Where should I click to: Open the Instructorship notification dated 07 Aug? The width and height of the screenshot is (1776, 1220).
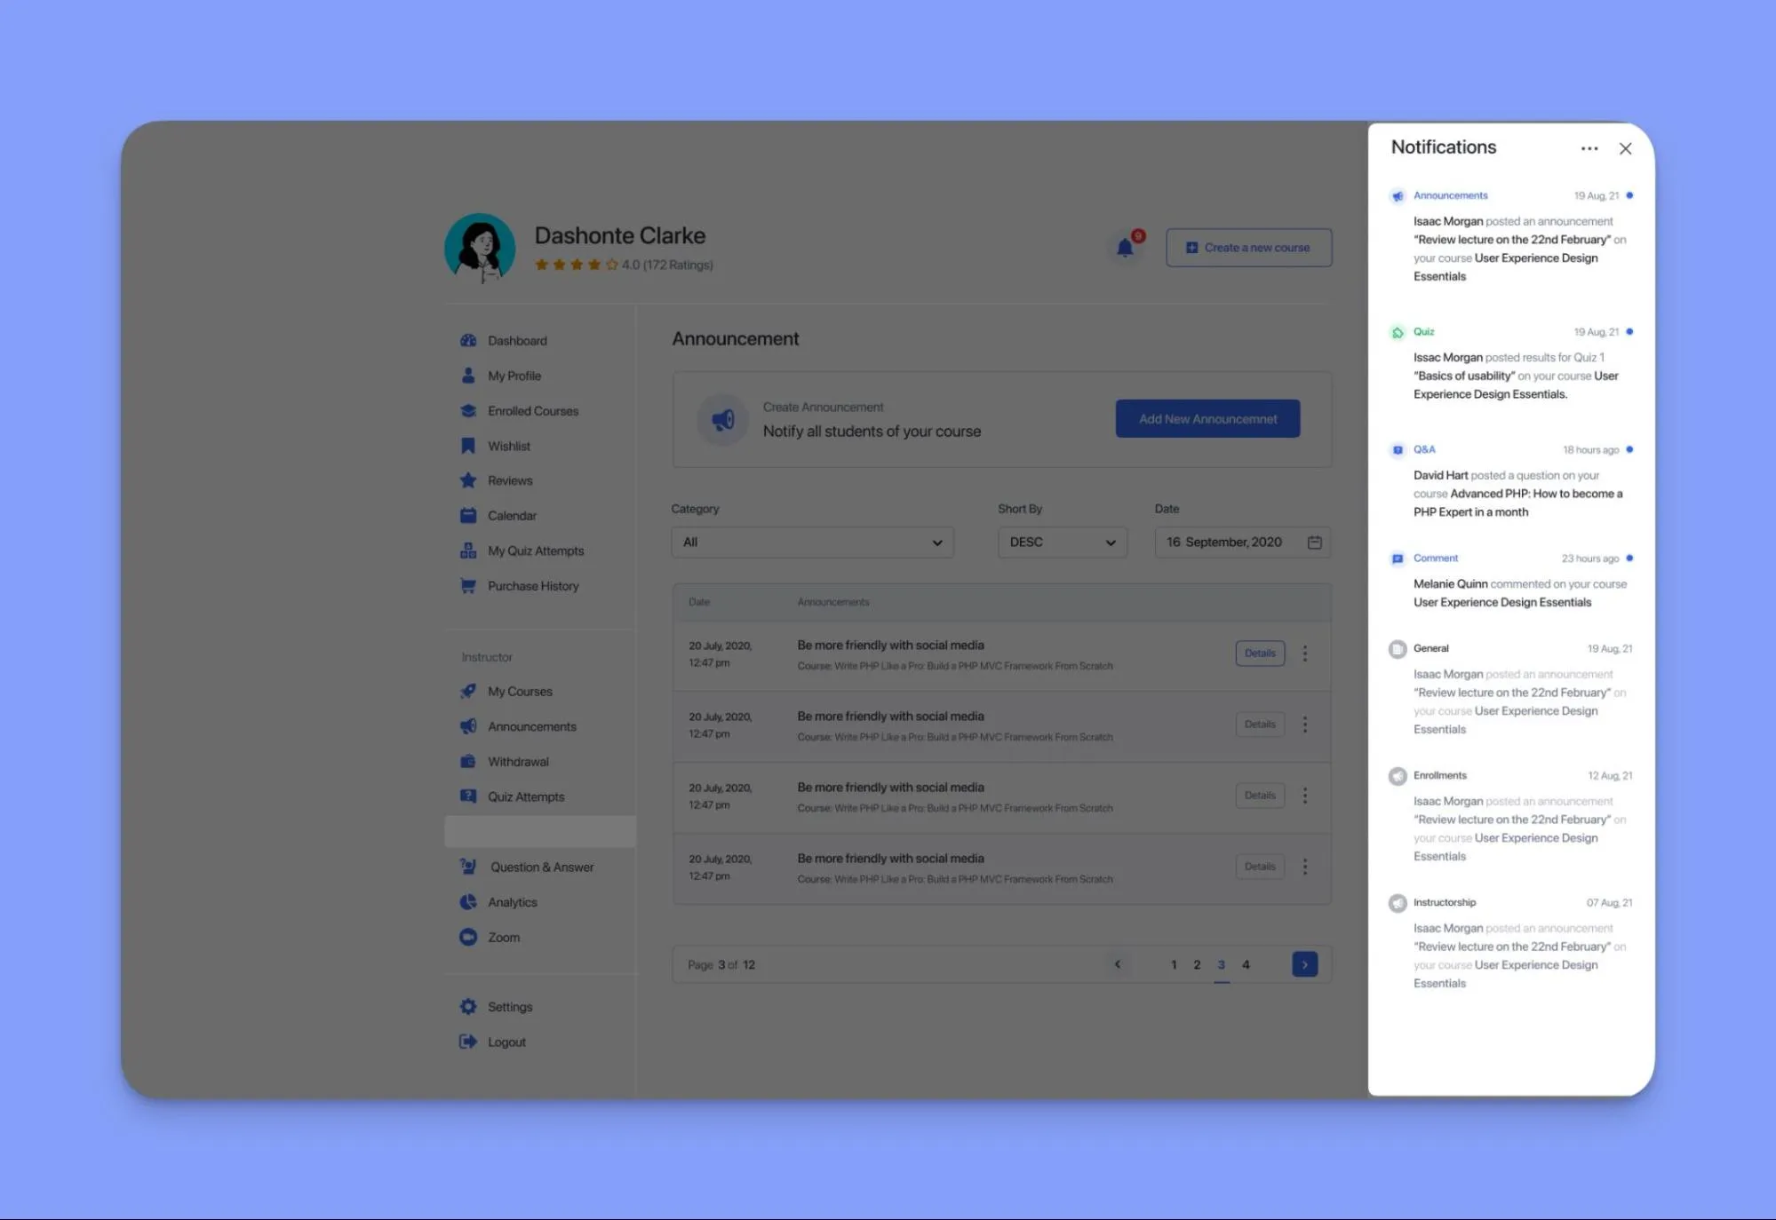[1510, 942]
